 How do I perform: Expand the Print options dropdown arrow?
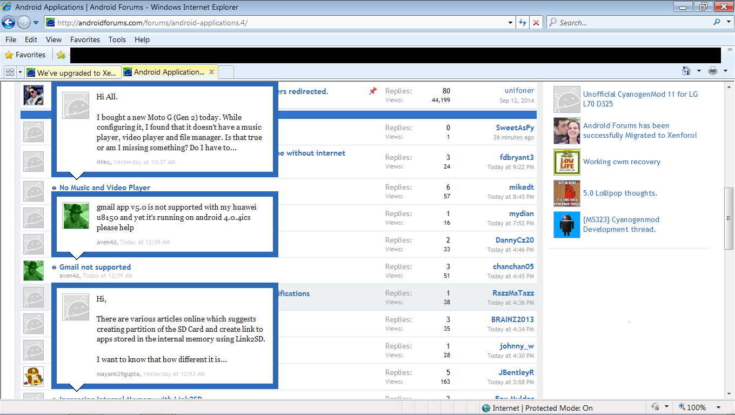725,71
